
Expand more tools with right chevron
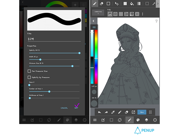[x=158, y=4]
